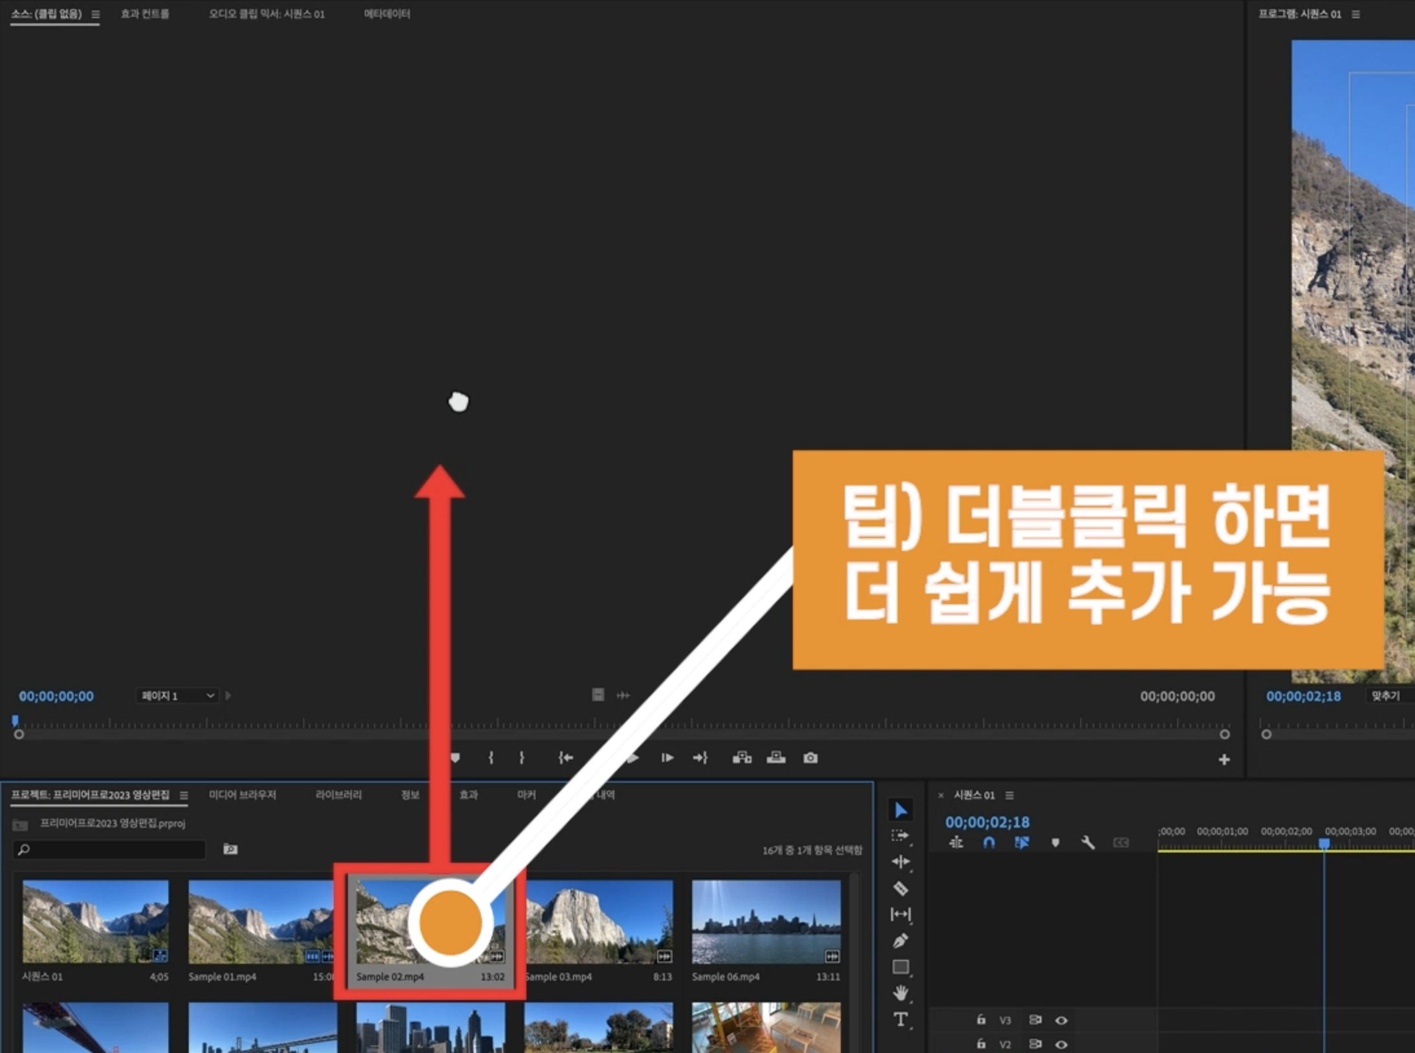Click Mark In button in Source monitor
Viewport: 1415px width, 1053px height.
(x=491, y=757)
